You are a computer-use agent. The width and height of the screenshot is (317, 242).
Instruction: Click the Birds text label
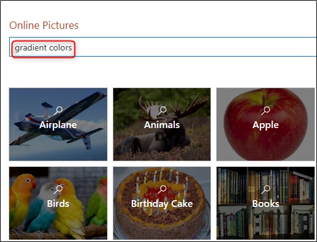tap(58, 204)
